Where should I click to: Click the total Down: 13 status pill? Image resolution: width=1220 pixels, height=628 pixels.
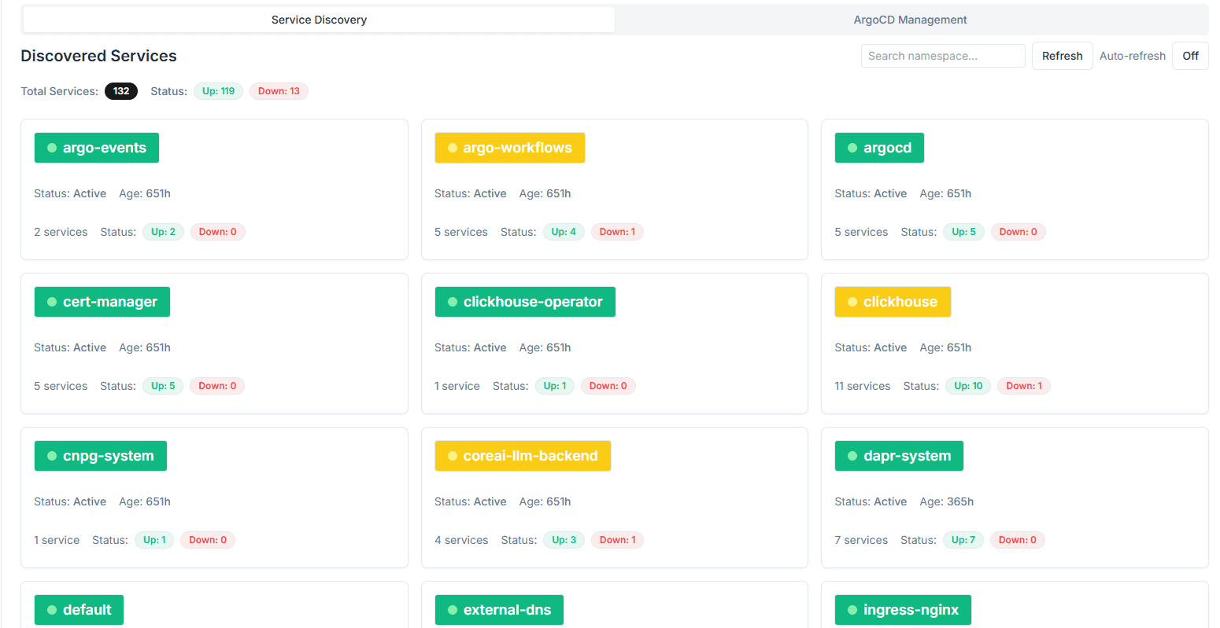click(279, 91)
